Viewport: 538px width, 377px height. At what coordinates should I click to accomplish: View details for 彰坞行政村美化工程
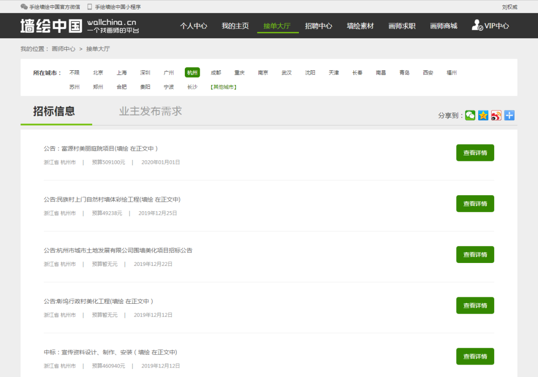pyautogui.click(x=475, y=305)
